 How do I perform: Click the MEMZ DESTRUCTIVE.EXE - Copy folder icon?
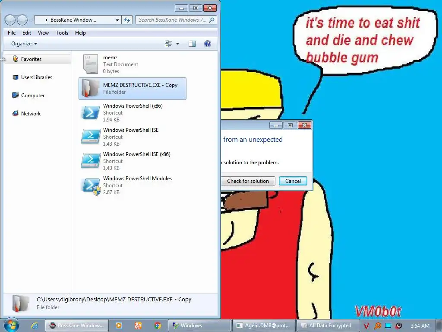click(x=91, y=88)
